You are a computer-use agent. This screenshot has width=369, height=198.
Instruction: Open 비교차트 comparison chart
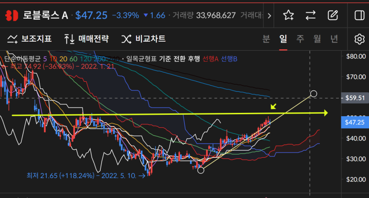pos(144,39)
